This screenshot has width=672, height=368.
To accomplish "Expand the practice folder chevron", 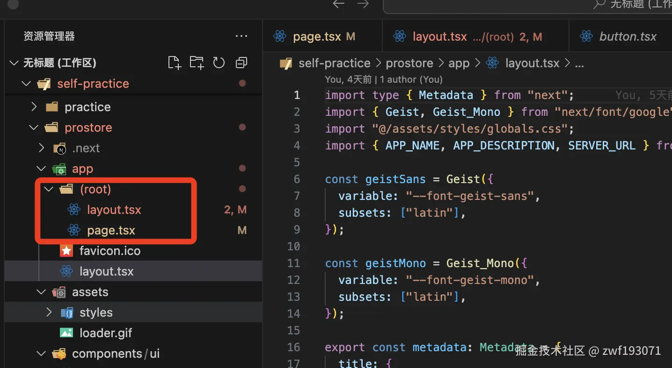I will (34, 107).
